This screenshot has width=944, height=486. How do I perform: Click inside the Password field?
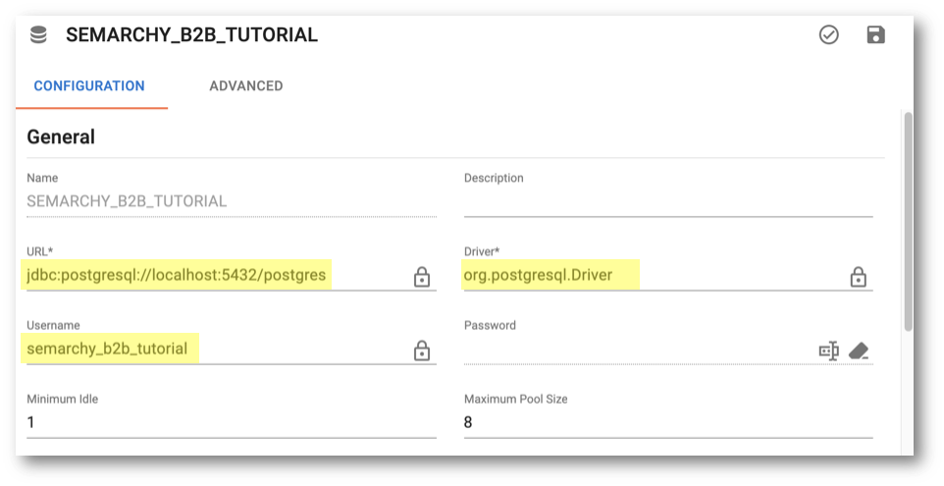pos(638,350)
